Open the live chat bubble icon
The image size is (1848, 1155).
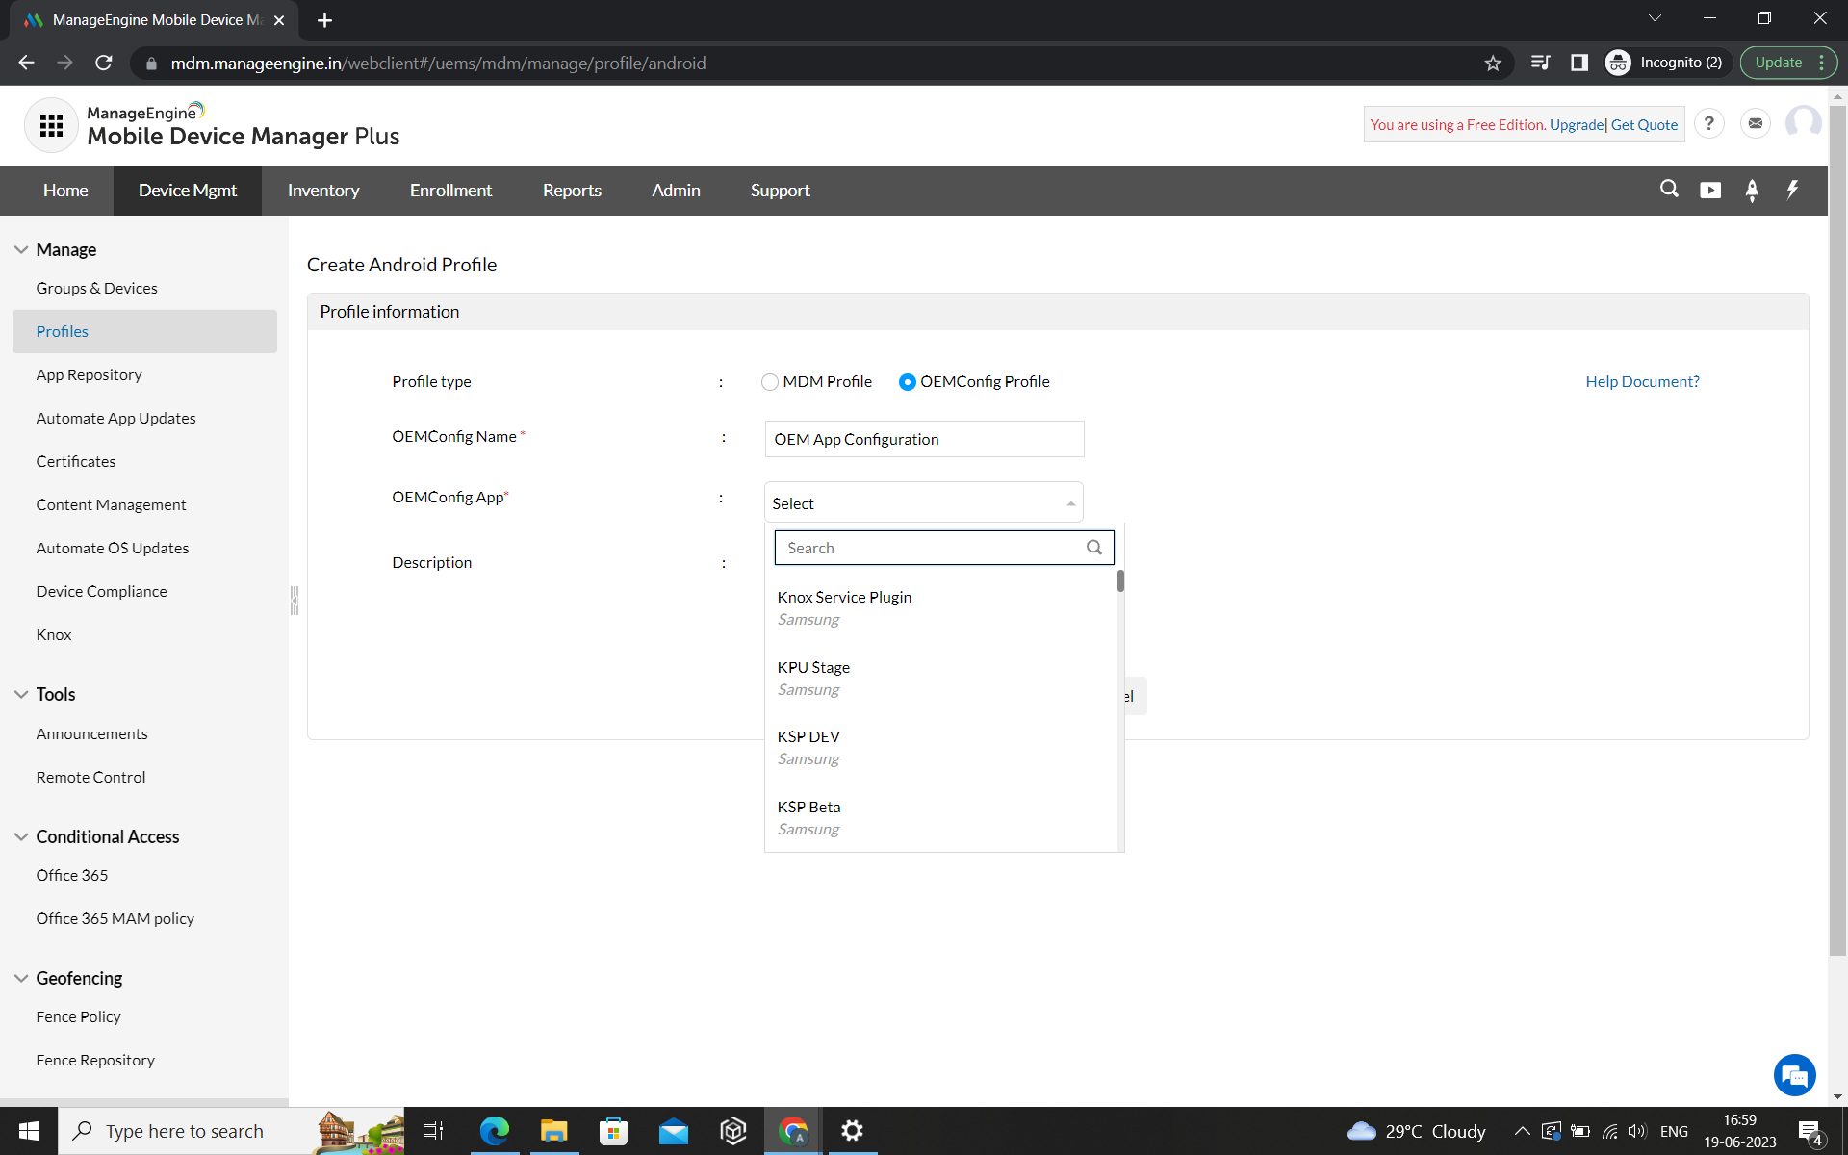1794,1075
